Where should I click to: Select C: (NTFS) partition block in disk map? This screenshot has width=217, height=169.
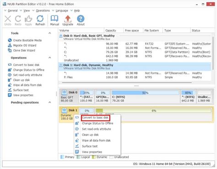(145, 96)
